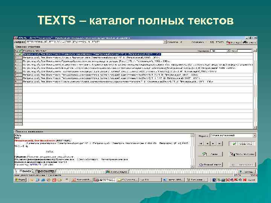271x203 pixels.
Task: Click the language indicator in system tray
Action: (214, 180)
